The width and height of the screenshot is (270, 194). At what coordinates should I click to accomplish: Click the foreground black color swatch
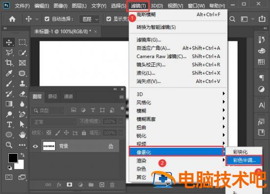[13, 158]
